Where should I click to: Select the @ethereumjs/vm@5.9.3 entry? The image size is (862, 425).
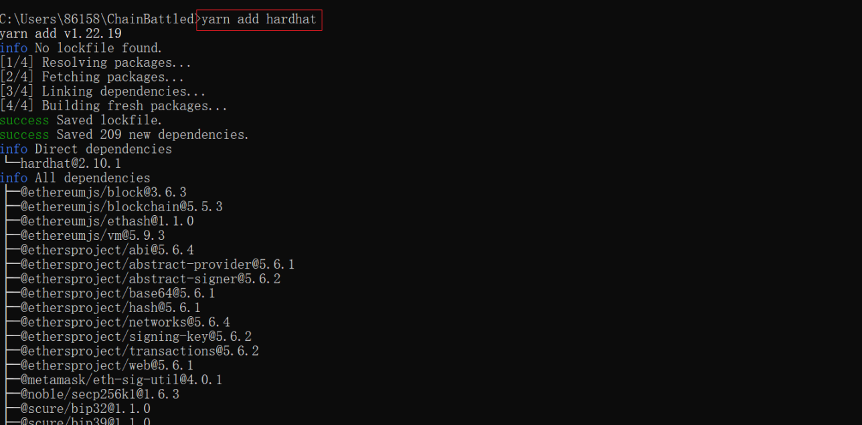[x=92, y=236]
